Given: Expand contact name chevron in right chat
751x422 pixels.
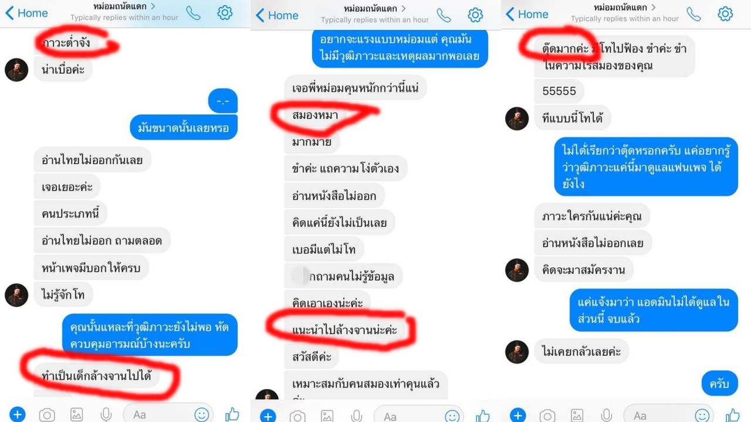Looking at the screenshot, I should [654, 8].
